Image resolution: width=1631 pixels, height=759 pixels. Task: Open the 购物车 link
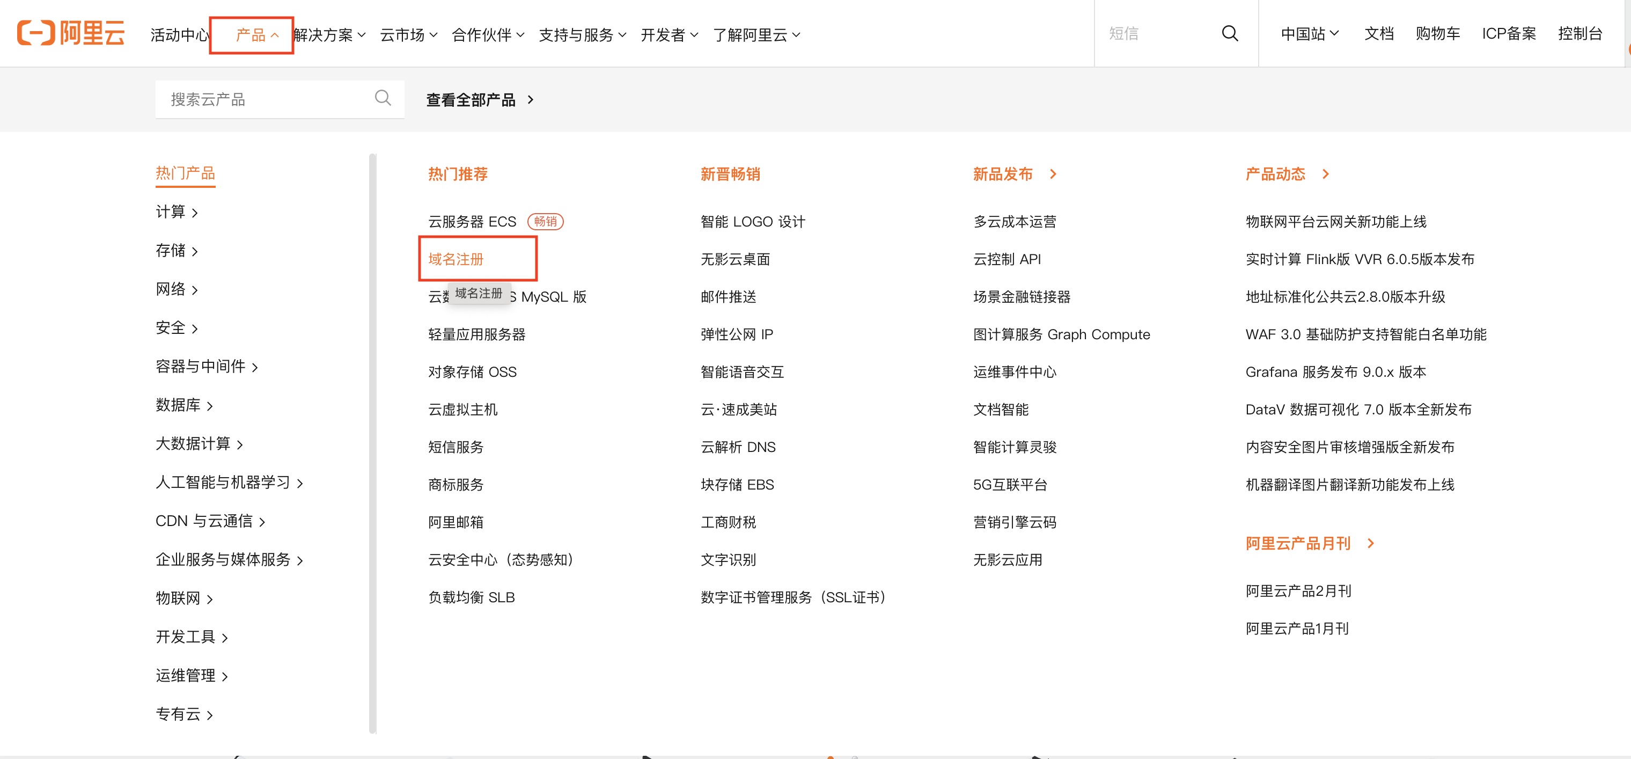(1437, 34)
